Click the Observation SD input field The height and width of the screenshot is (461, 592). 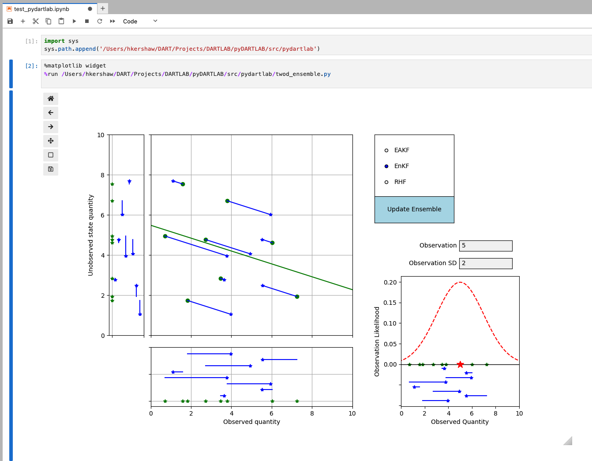pyautogui.click(x=486, y=263)
